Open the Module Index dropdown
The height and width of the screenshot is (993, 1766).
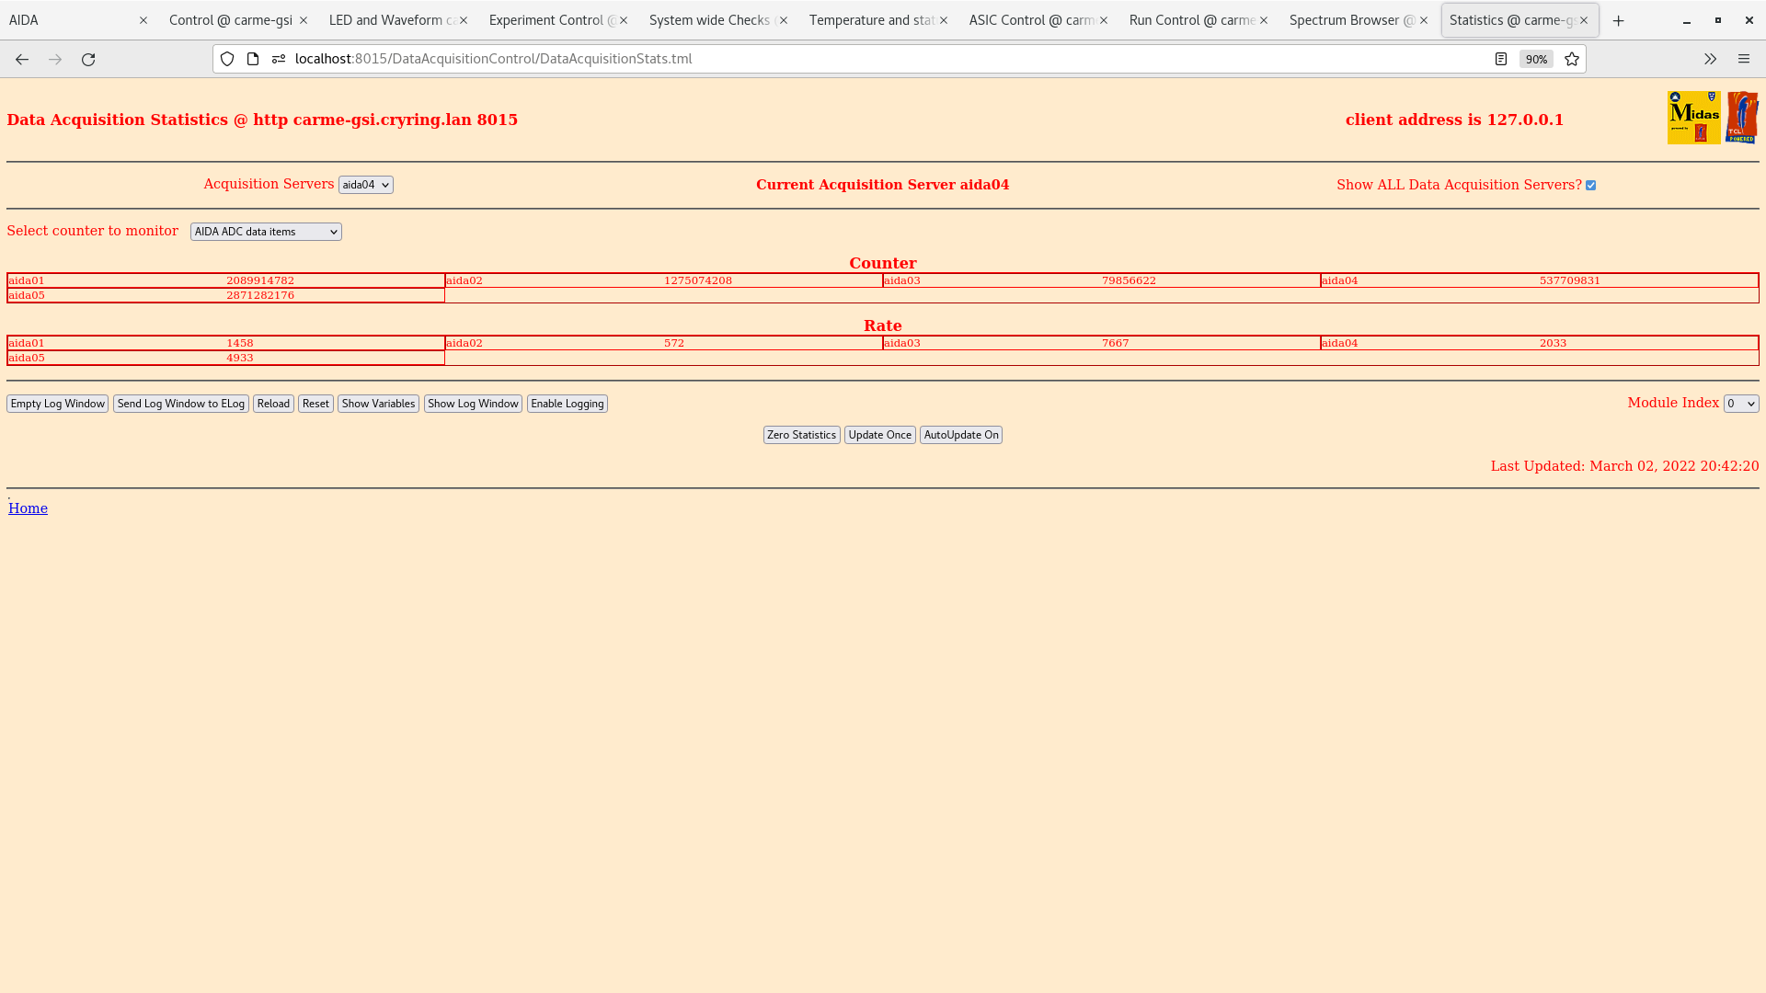[1740, 404]
